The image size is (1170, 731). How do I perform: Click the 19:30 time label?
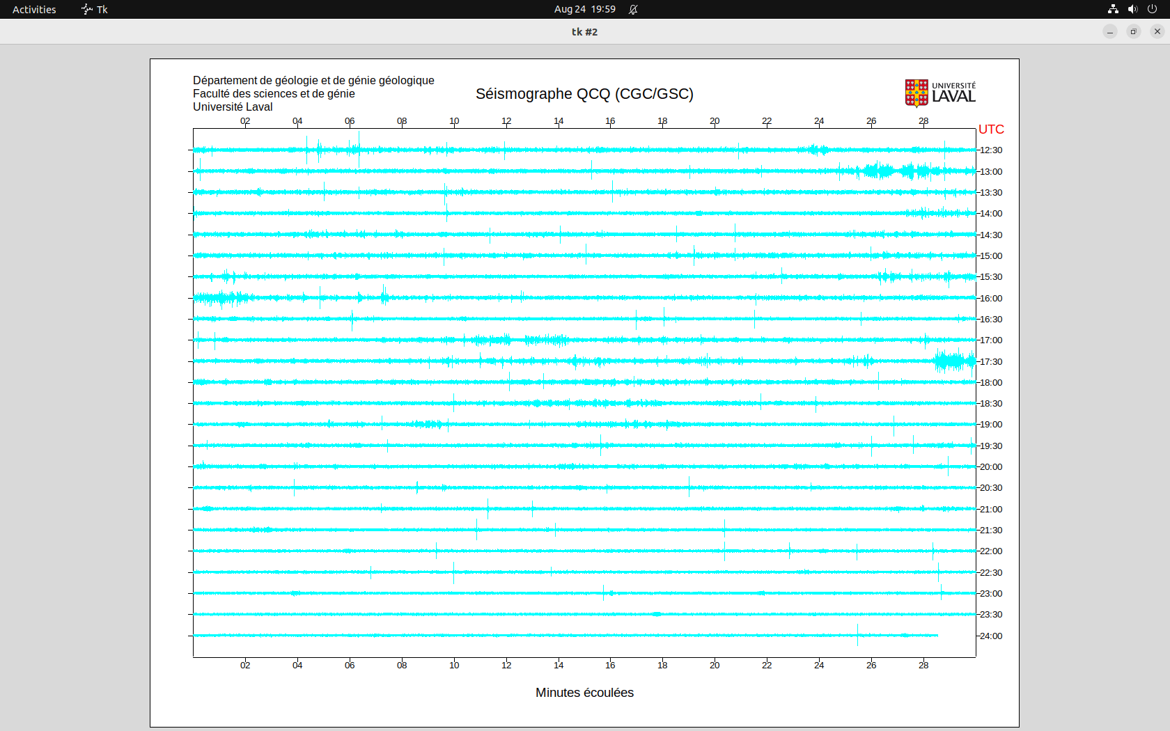pyautogui.click(x=991, y=446)
